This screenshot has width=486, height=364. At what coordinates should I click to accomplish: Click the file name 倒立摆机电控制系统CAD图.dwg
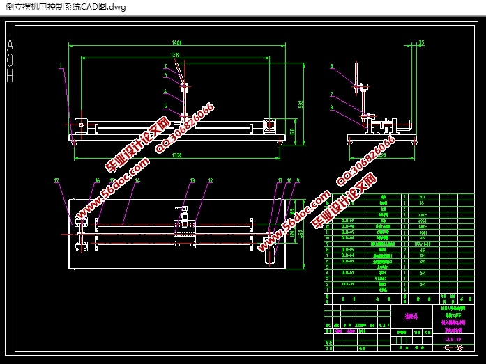point(66,7)
